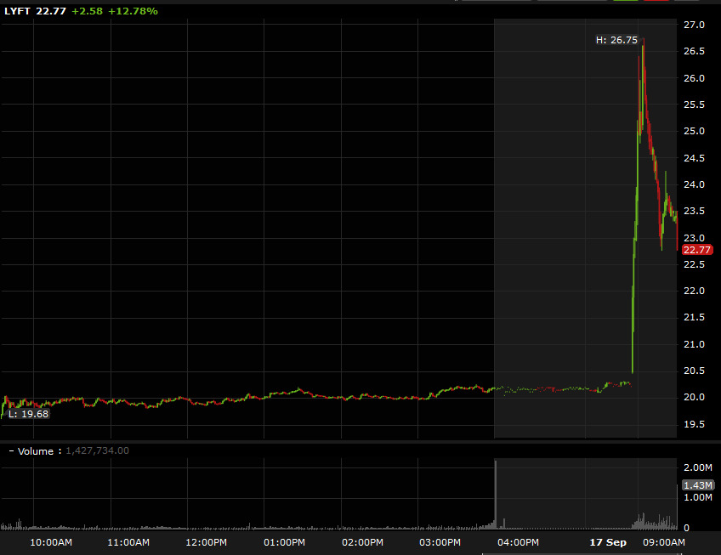Image resolution: width=721 pixels, height=555 pixels.
Task: Click the 24.0 price axis label
Action: point(694,184)
